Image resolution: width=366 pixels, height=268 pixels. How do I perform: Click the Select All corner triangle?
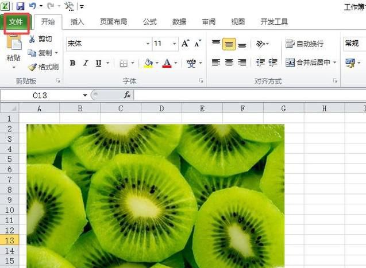9,108
